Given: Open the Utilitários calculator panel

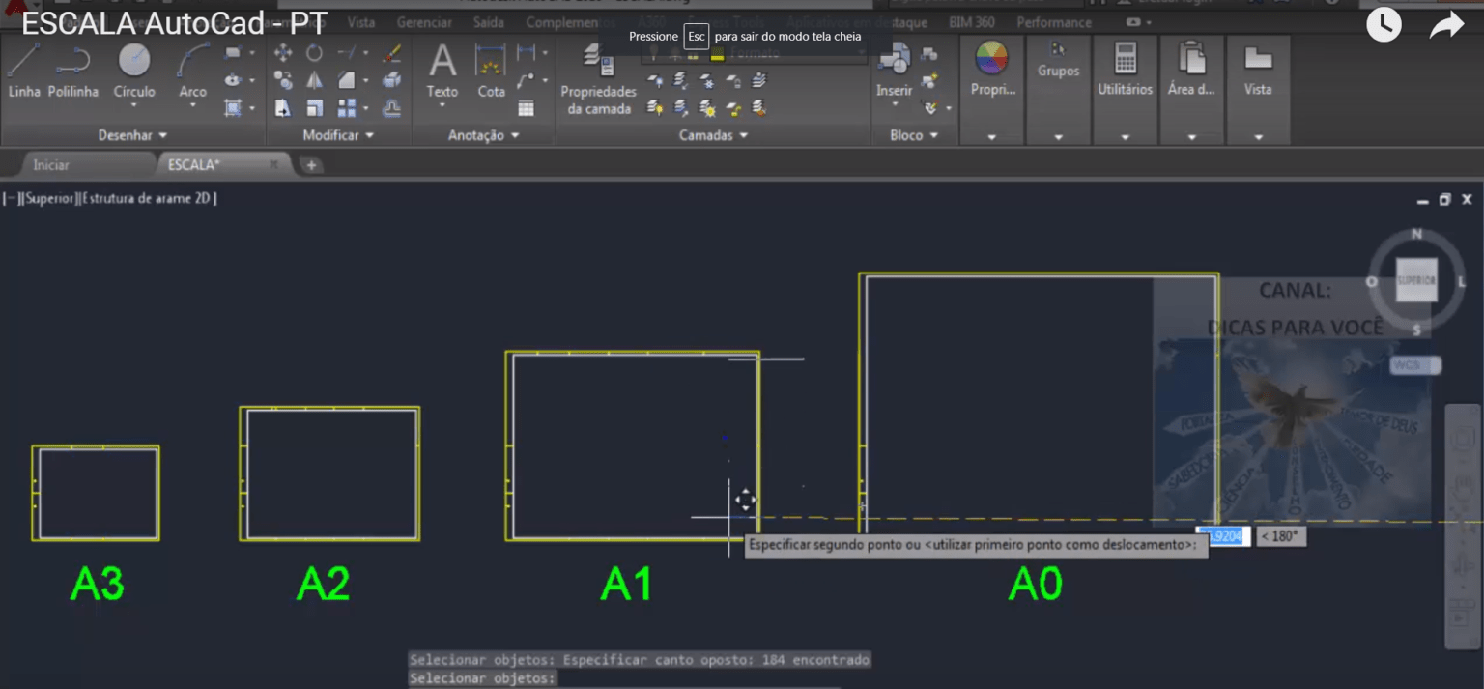Looking at the screenshot, I should 1125,71.
